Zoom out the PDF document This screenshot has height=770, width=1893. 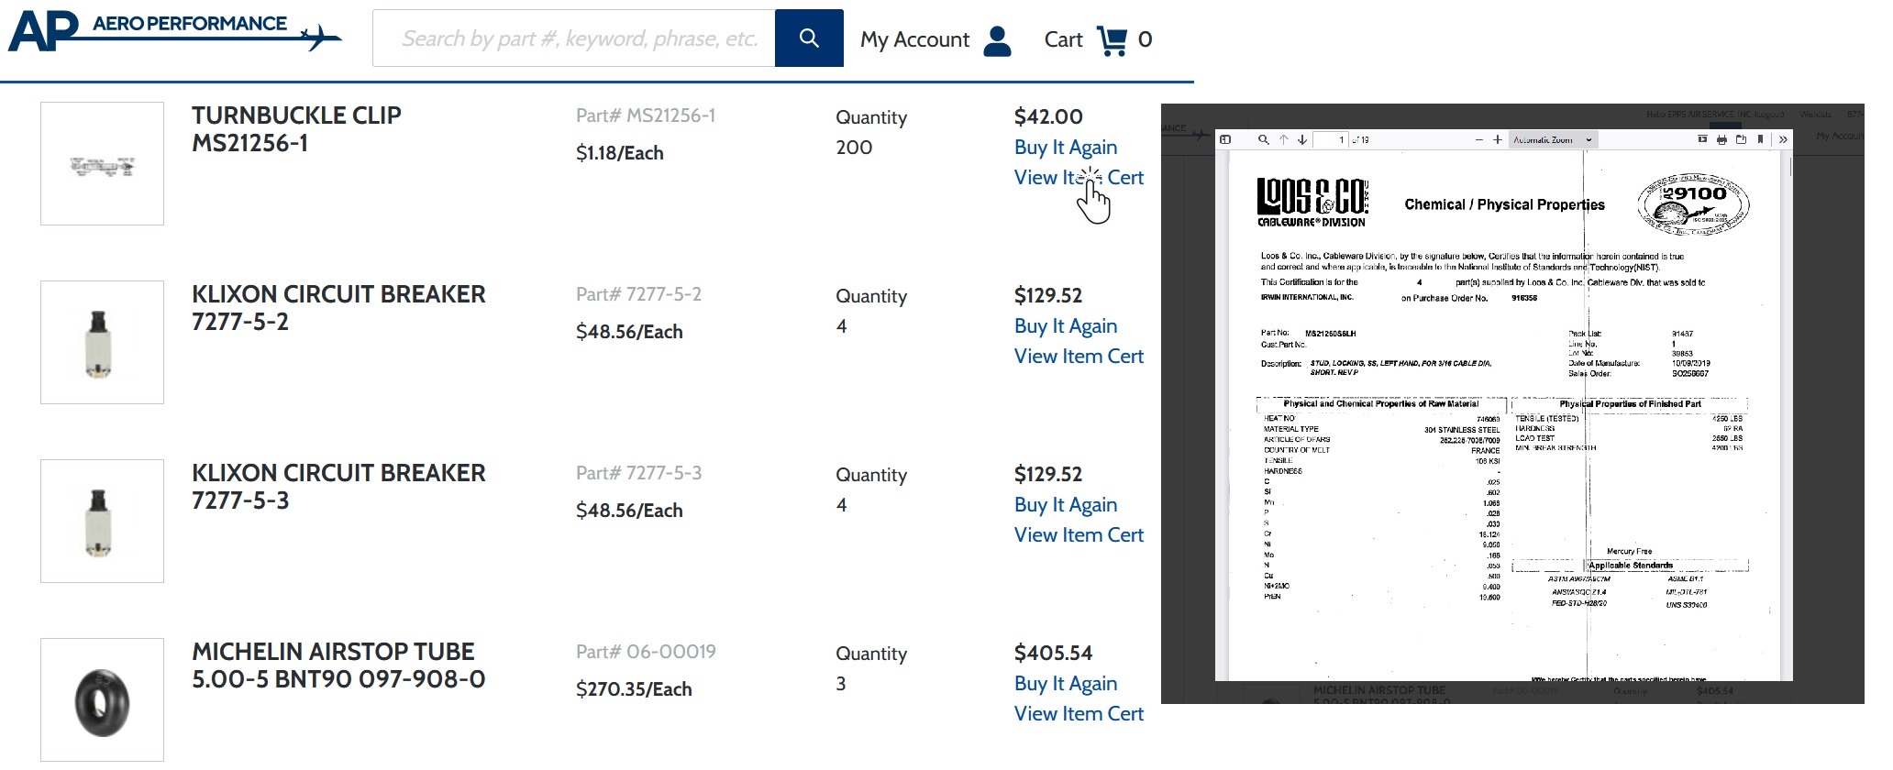click(x=1478, y=139)
